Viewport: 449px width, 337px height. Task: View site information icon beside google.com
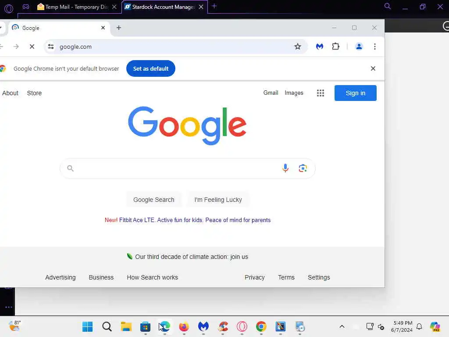pos(51,47)
